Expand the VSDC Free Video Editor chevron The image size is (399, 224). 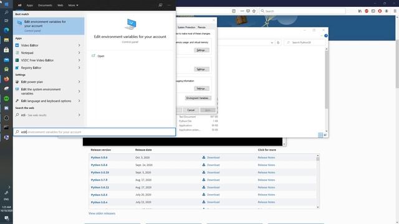[79, 60]
